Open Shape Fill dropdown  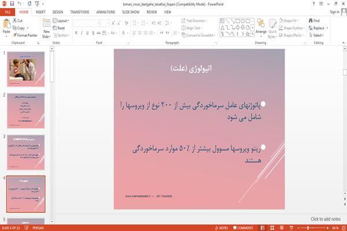289,21
